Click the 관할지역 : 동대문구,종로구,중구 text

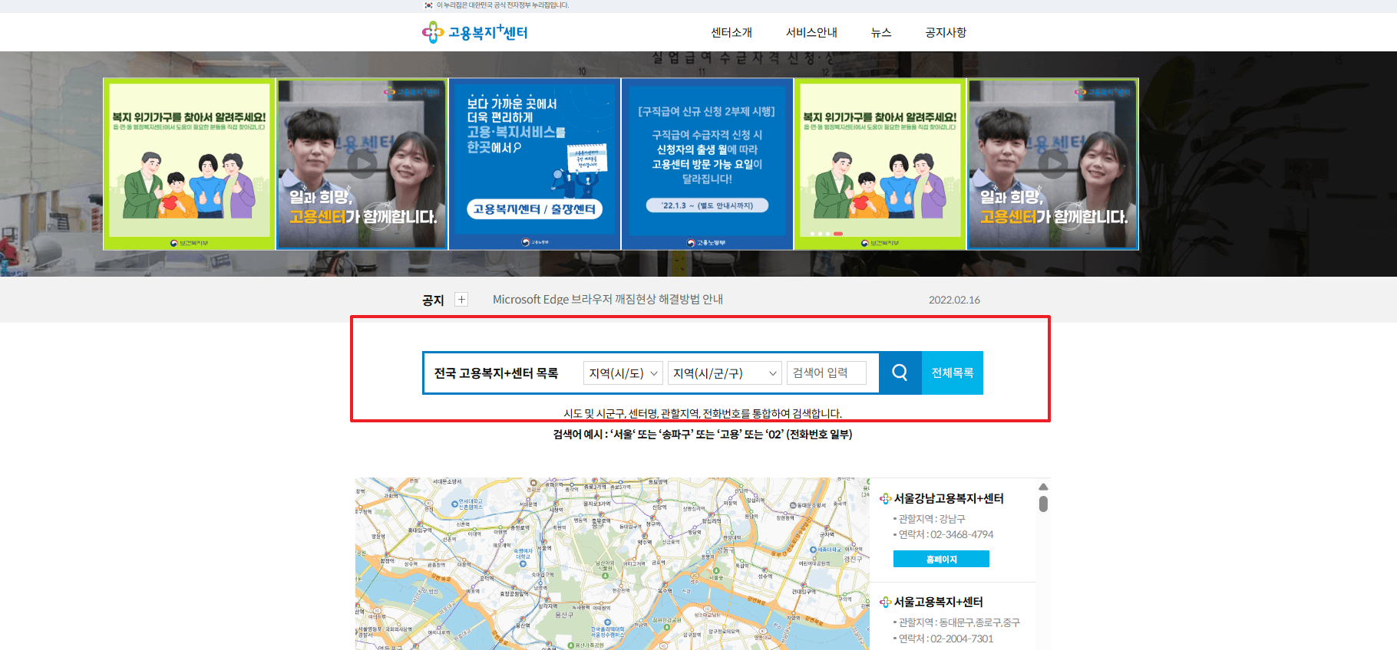(959, 622)
